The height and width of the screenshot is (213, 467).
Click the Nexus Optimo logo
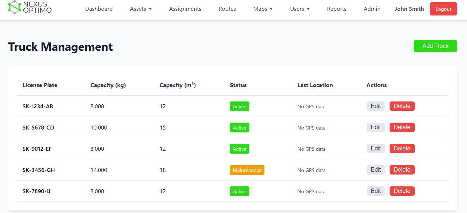(30, 8)
